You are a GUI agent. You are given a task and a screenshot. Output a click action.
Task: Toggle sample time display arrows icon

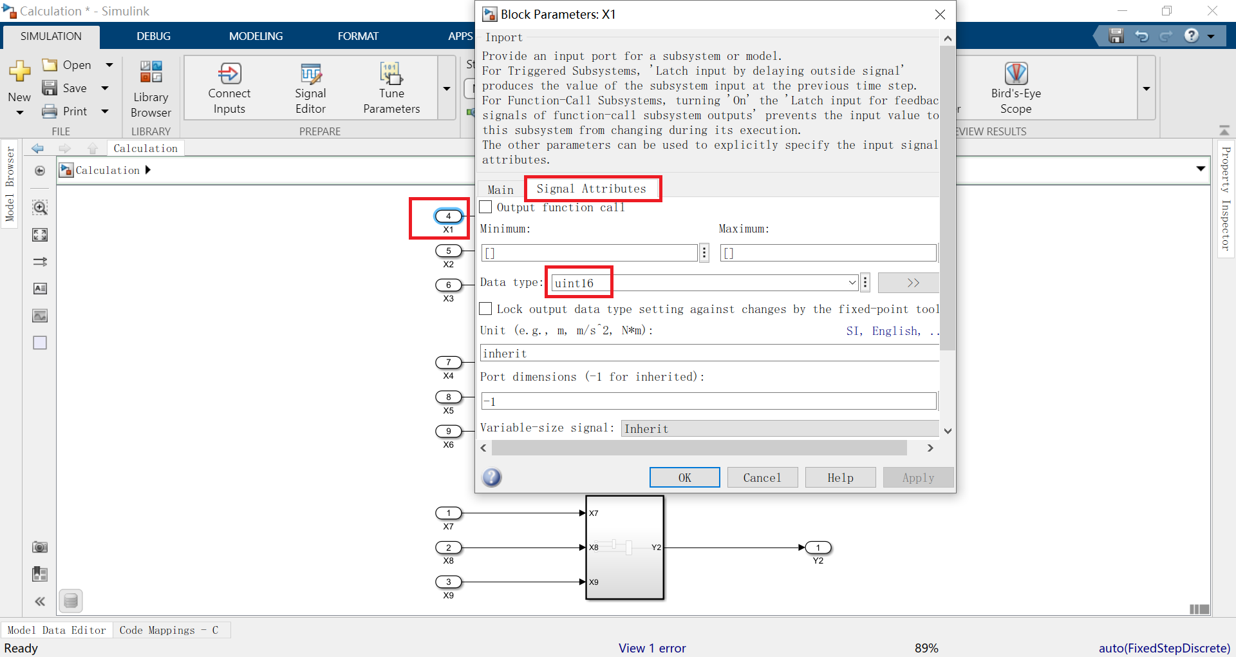pyautogui.click(x=40, y=262)
